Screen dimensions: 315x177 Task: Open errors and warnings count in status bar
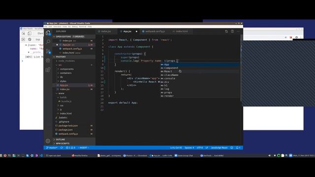click(70, 147)
